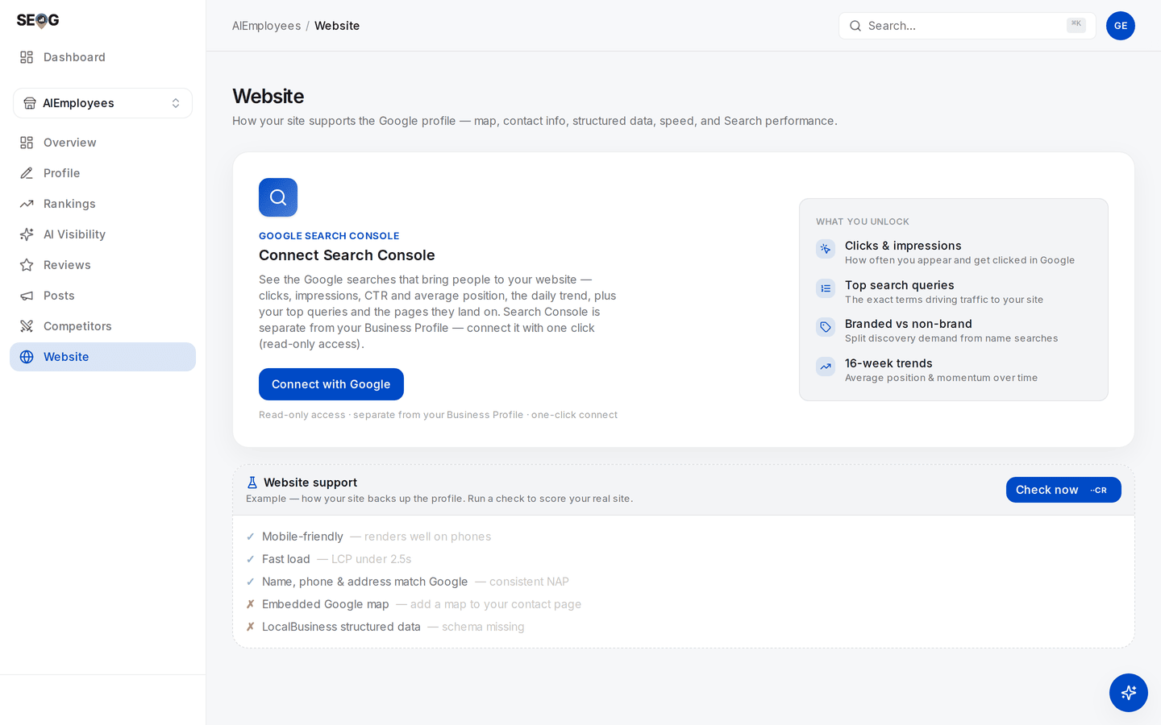Open the AI Visibility section
Screen dimensions: 1161x725
pyautogui.click(x=102, y=234)
